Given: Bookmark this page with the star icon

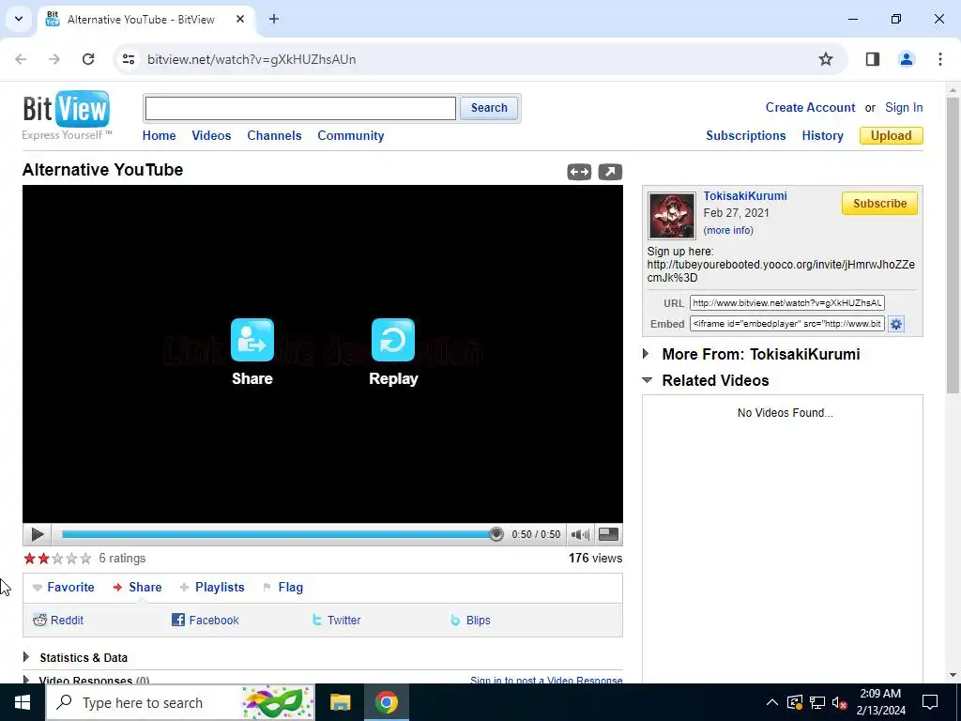Looking at the screenshot, I should coord(826,59).
